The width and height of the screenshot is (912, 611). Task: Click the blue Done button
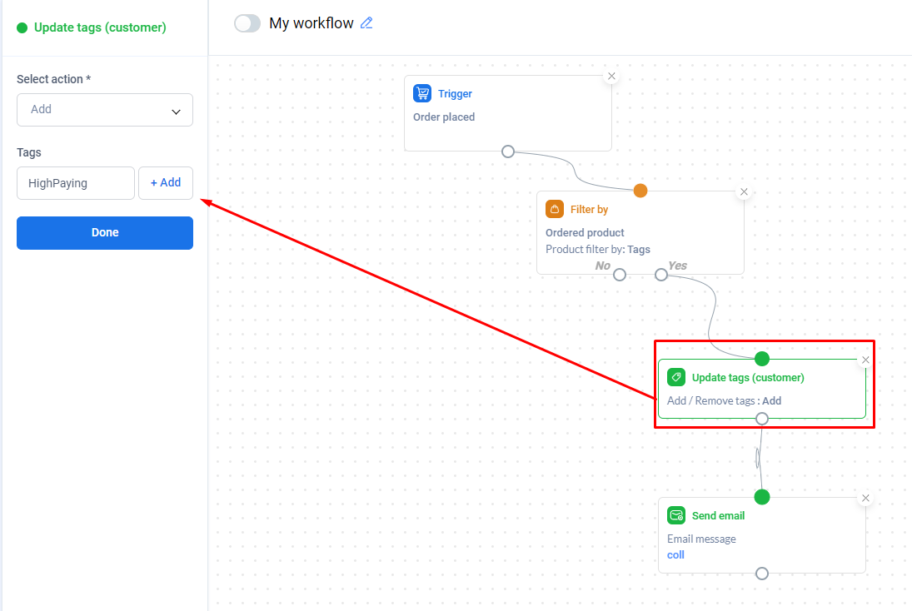[105, 232]
